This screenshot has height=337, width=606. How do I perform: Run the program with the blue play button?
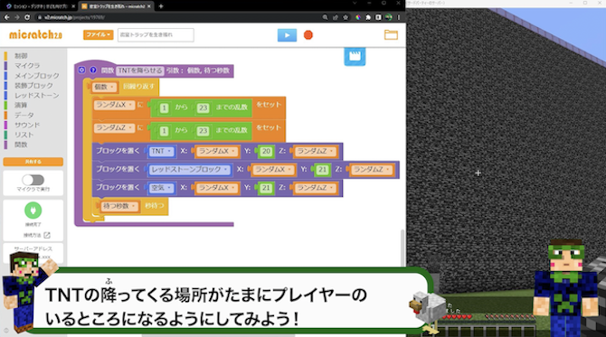point(287,35)
